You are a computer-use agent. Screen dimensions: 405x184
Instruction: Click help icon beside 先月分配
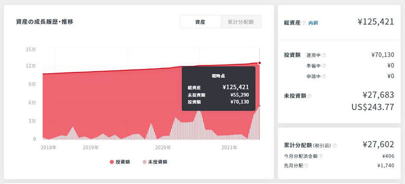pos(306,165)
